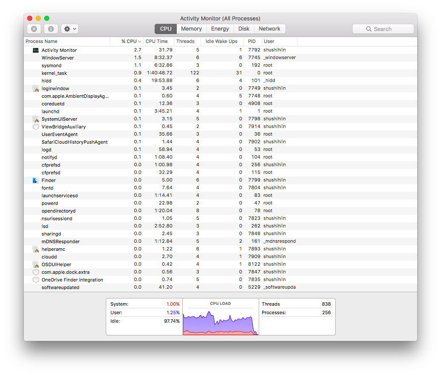Select the nsurlsessiond process row
441x375 pixels.
click(220, 219)
